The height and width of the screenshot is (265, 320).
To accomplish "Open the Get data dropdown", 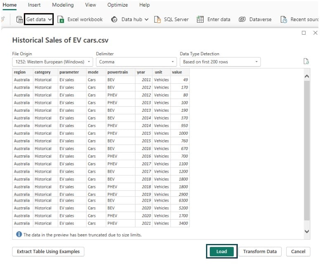I will tap(39, 19).
